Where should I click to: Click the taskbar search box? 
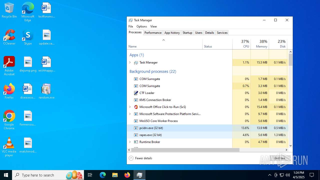48,175
